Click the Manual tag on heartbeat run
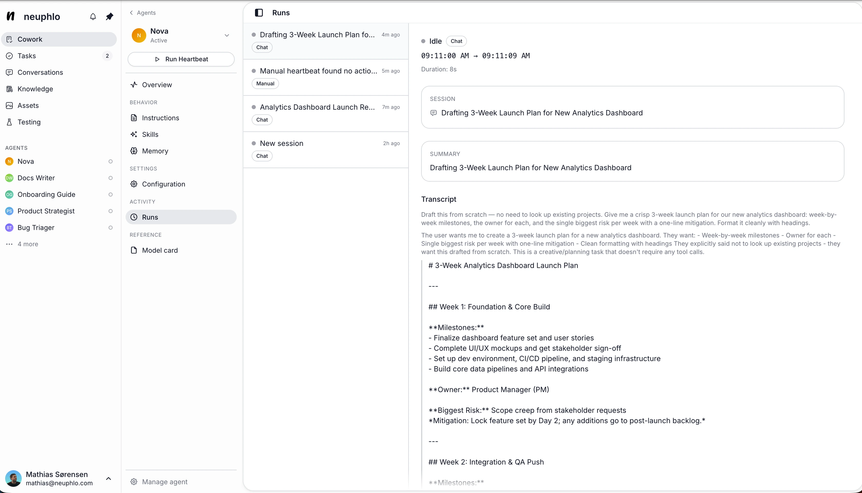This screenshot has width=862, height=493. pyautogui.click(x=265, y=84)
